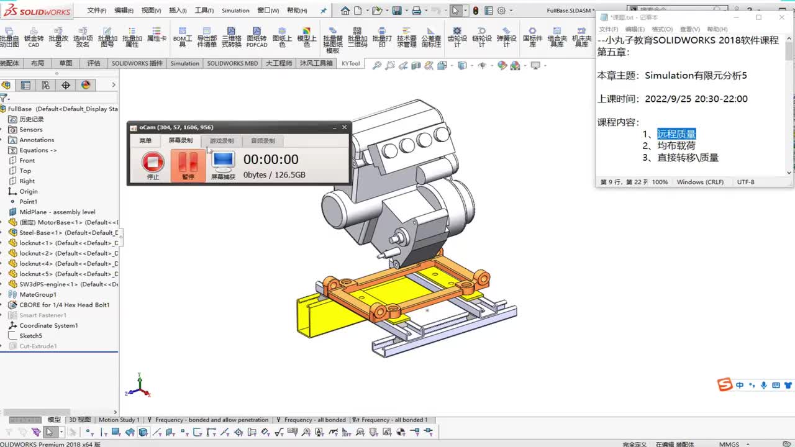
Task: Open the PropertyManager tab icon
Action: click(x=25, y=85)
